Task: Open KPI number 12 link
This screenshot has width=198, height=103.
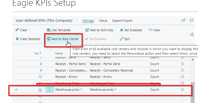Action: tap(40, 90)
